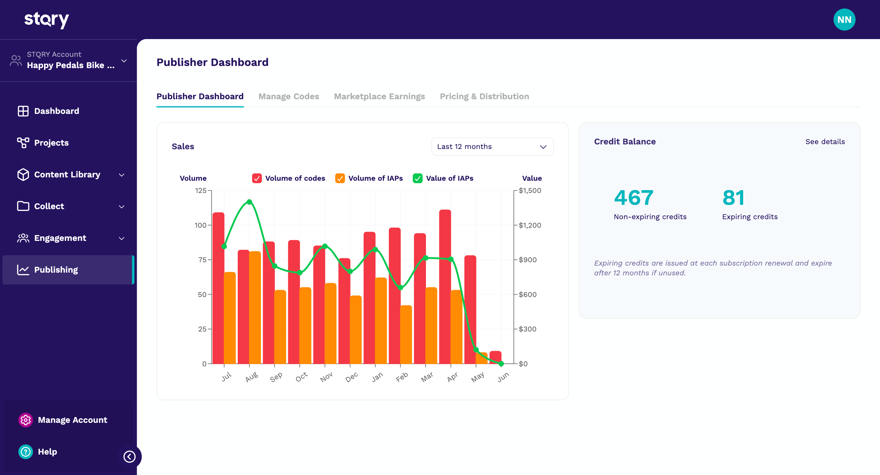Image resolution: width=880 pixels, height=475 pixels.
Task: Uncheck the Volume of IAPs checkbox
Action: click(340, 178)
